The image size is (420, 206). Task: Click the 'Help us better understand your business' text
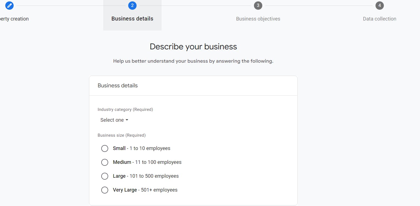pyautogui.click(x=193, y=61)
